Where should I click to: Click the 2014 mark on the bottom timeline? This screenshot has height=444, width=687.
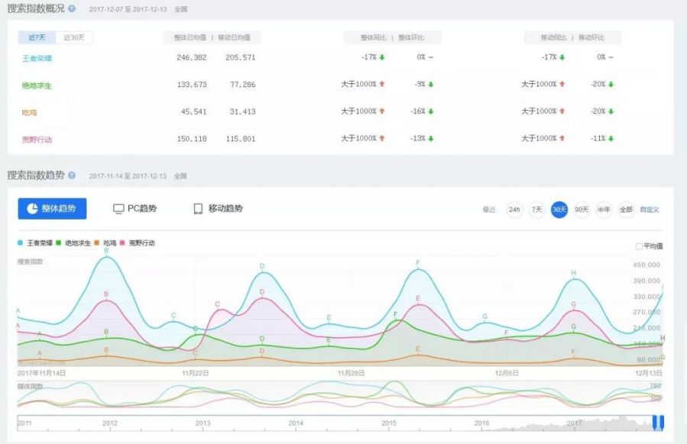(x=295, y=423)
